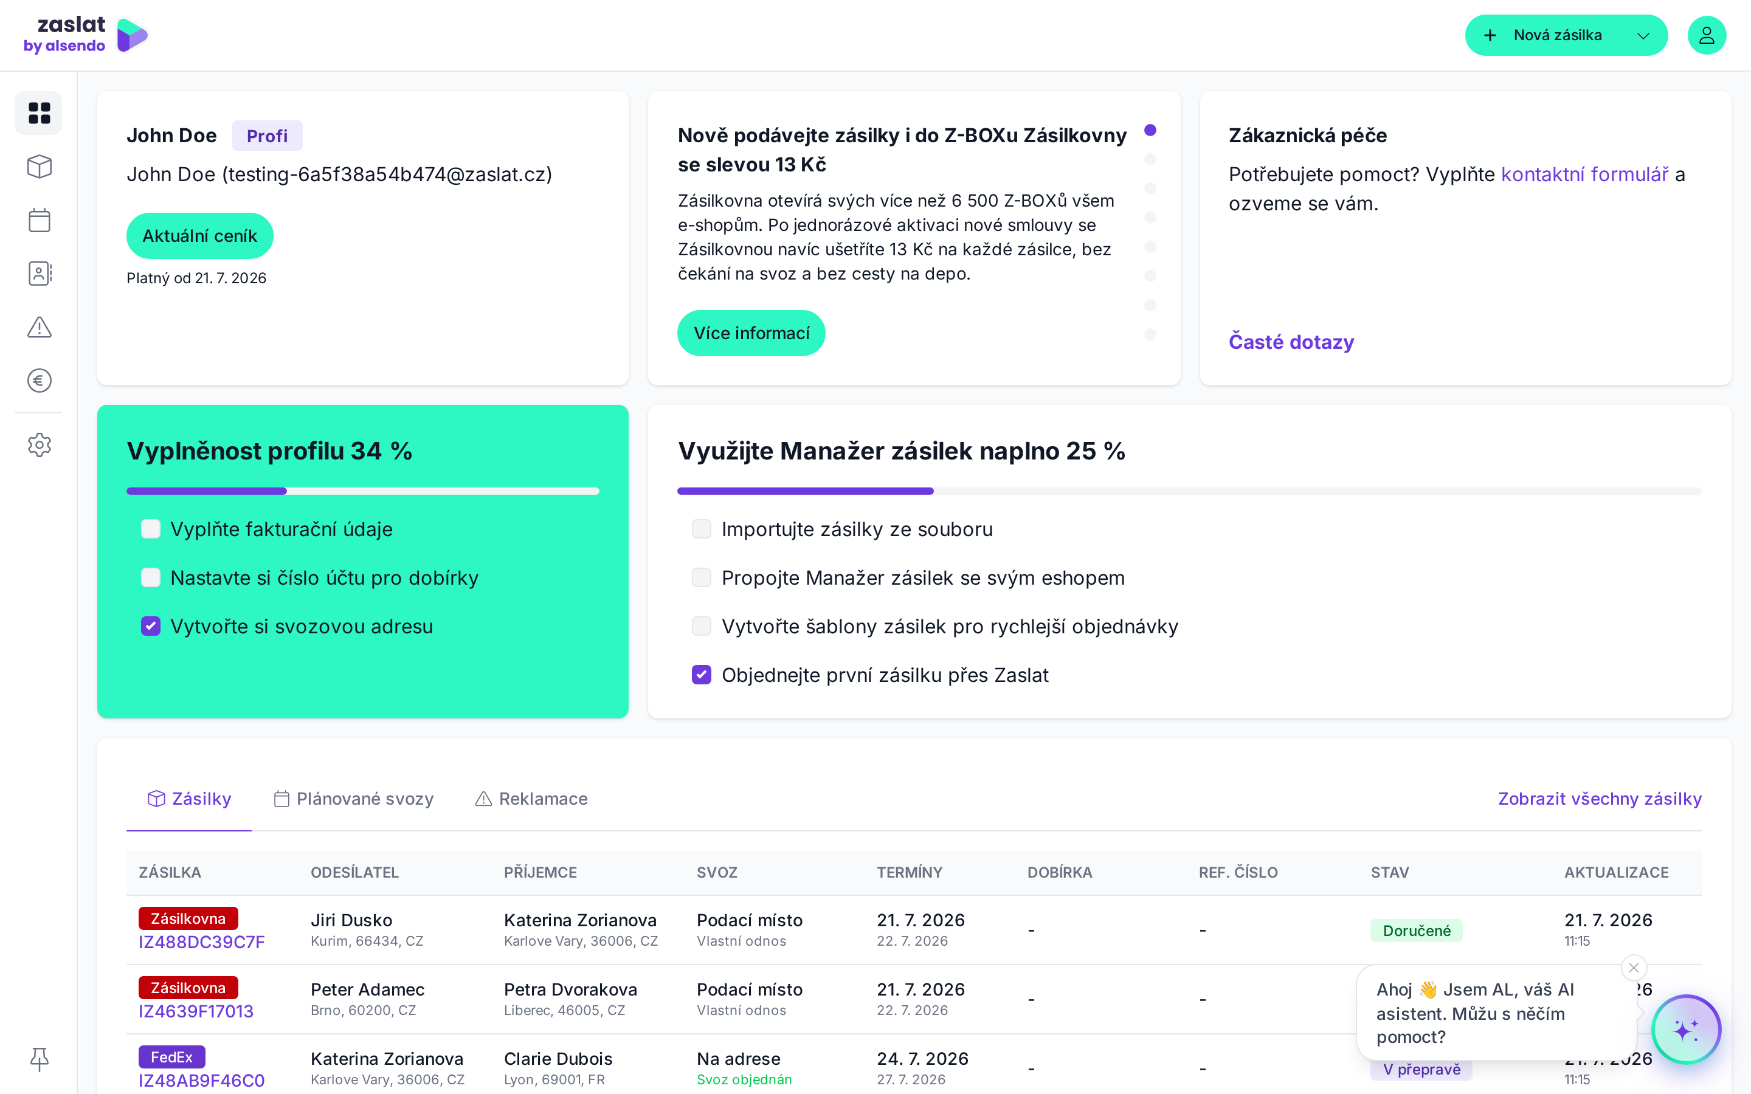Image resolution: width=1751 pixels, height=1094 pixels.
Task: Open shipments box icon in sidebar
Action: click(x=39, y=167)
